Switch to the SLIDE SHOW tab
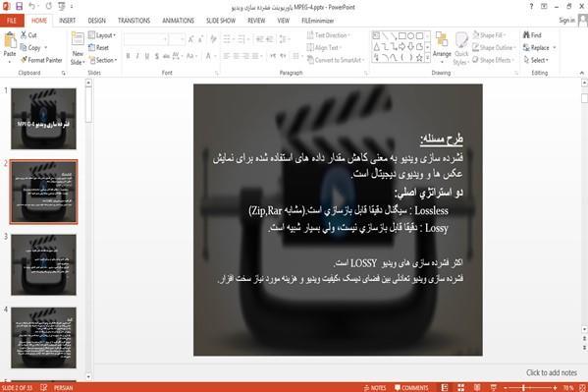The width and height of the screenshot is (588, 392). (x=221, y=21)
